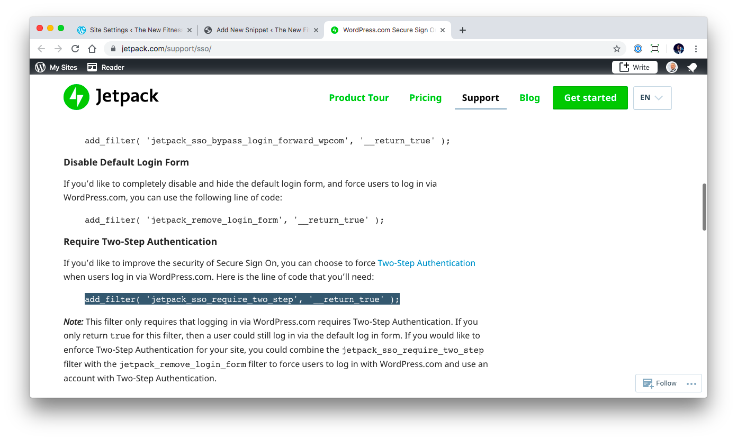Click the Disable Default Login Form heading

(x=126, y=162)
